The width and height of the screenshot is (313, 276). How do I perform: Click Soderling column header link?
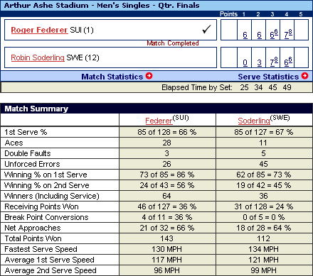(x=254, y=121)
